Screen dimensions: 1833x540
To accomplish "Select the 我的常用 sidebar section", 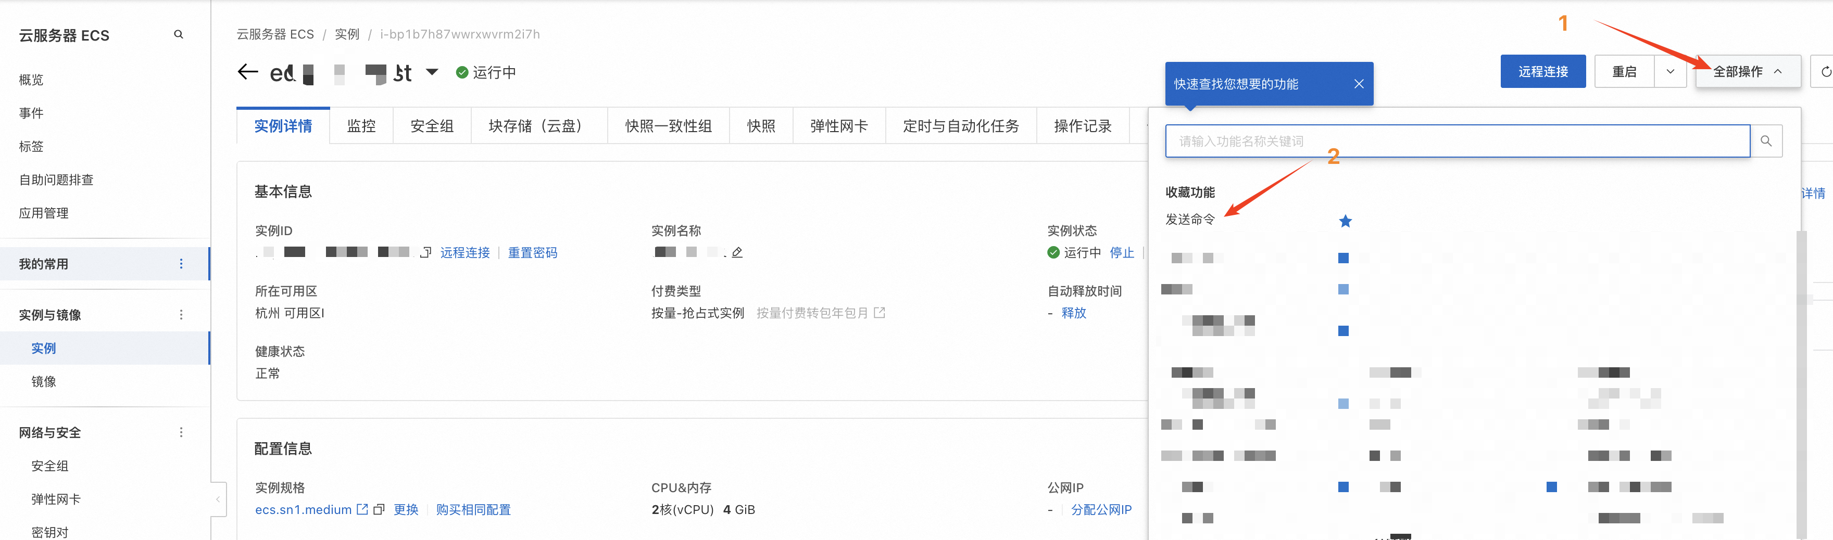I will (x=105, y=264).
